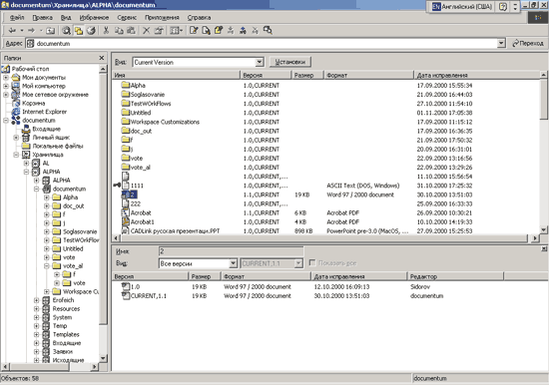This screenshot has height=385, width=549.
Task: Sort versions by Редактор column header
Action: 455,276
